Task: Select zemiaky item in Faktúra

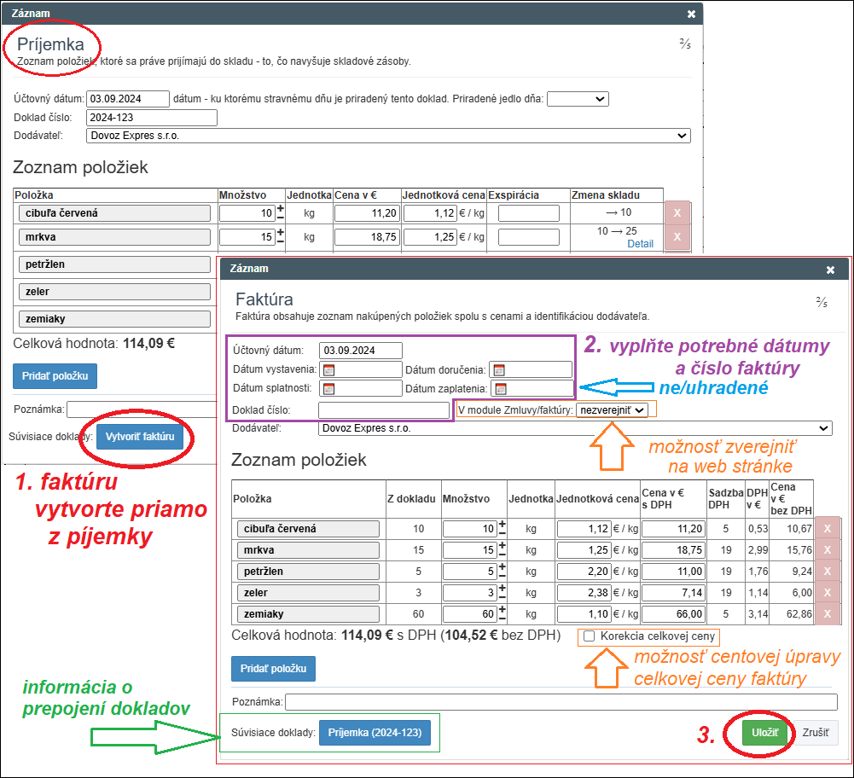Action: click(x=308, y=613)
